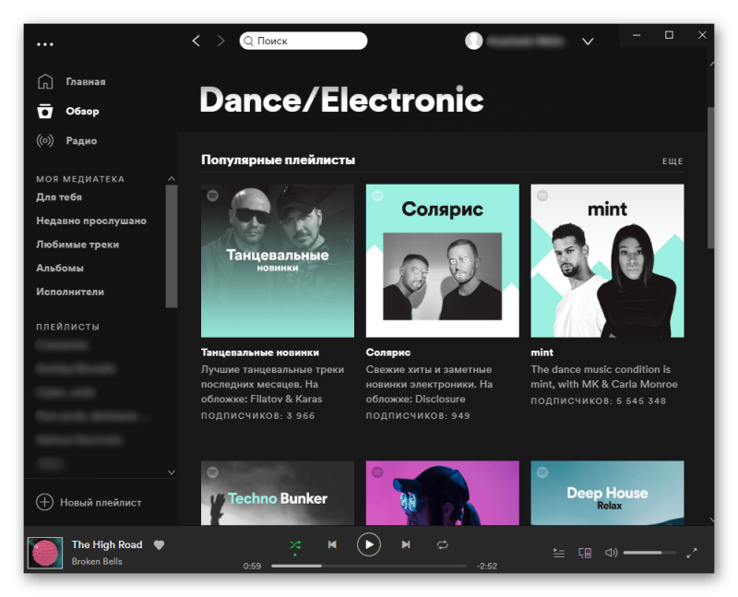This screenshot has height=597, width=738.
Task: Open Недавно прослушано list
Action: [91, 221]
